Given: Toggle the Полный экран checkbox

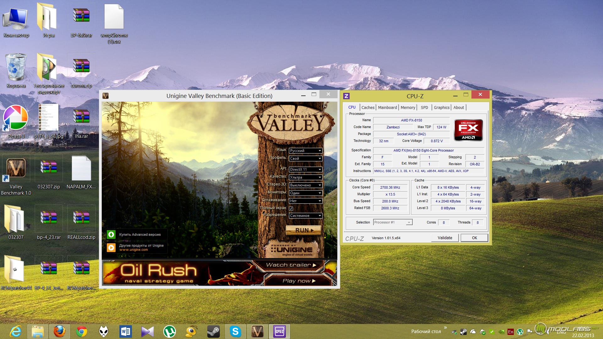Looking at the screenshot, I should coord(291,208).
